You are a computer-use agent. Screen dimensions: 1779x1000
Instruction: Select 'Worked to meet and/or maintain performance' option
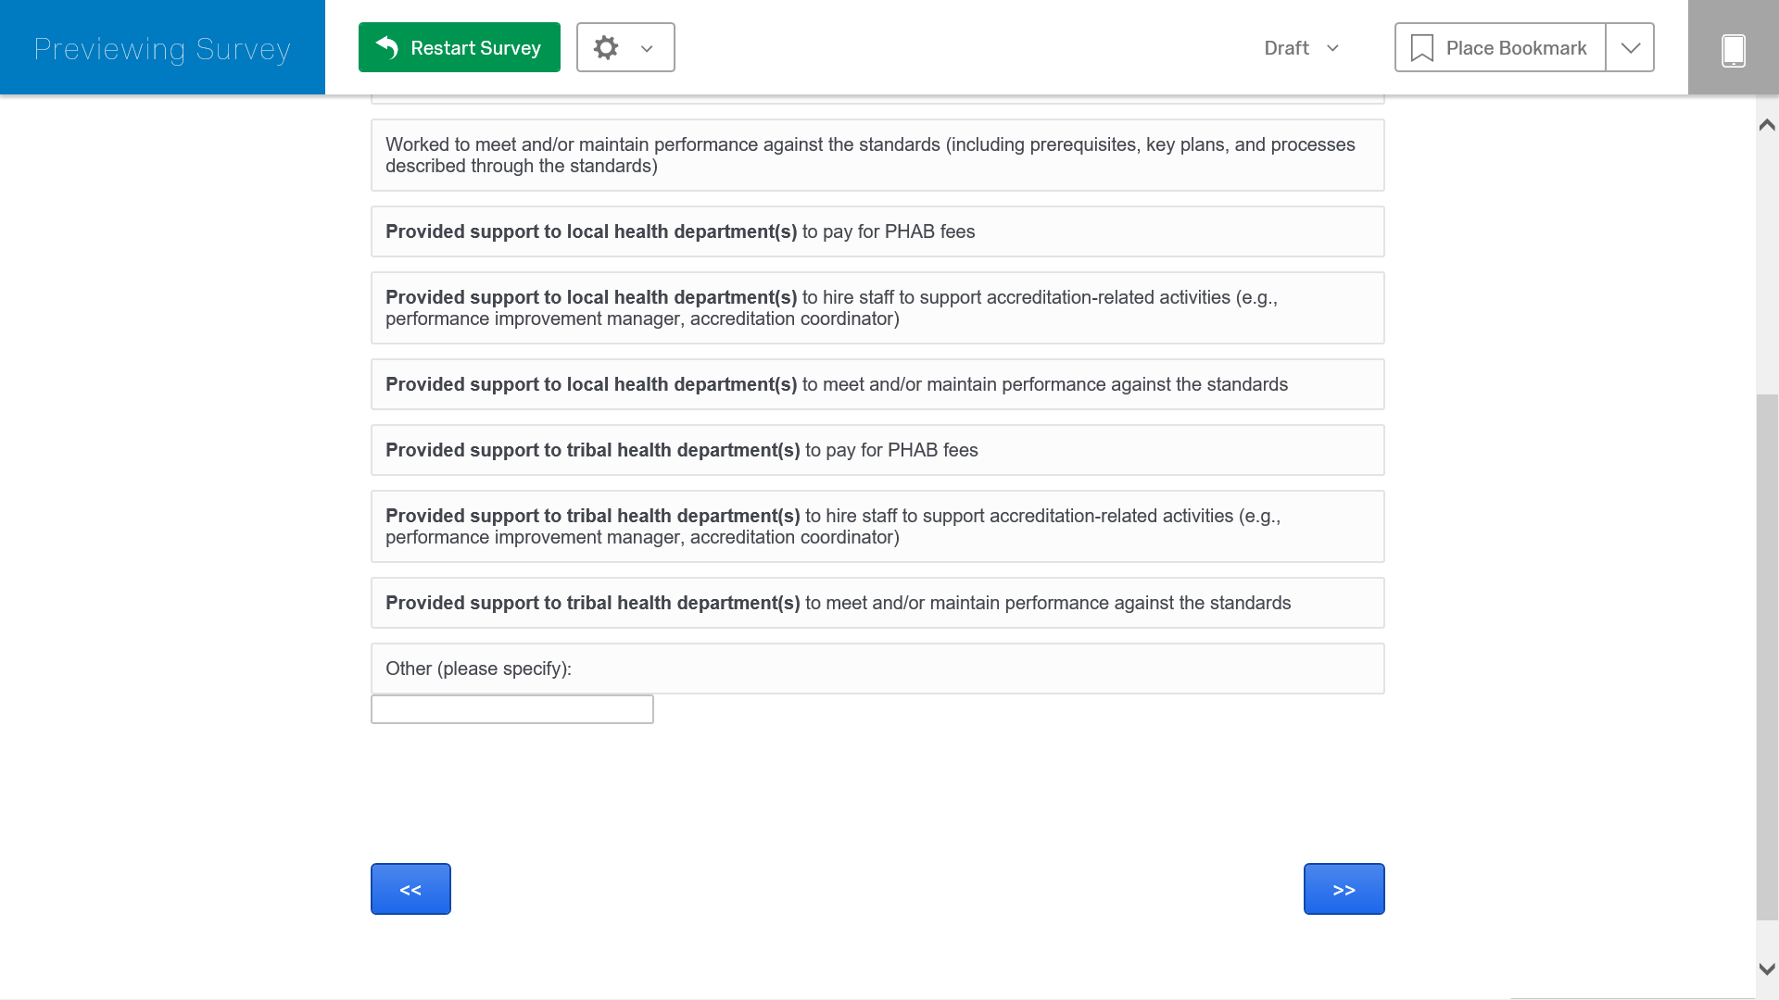click(877, 155)
